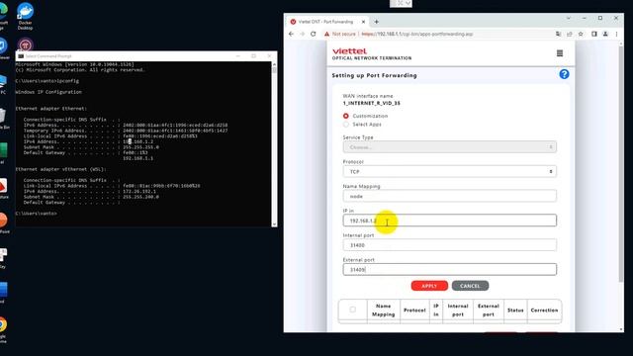Select the Select Apps radio button
633x356 pixels.
[345, 125]
